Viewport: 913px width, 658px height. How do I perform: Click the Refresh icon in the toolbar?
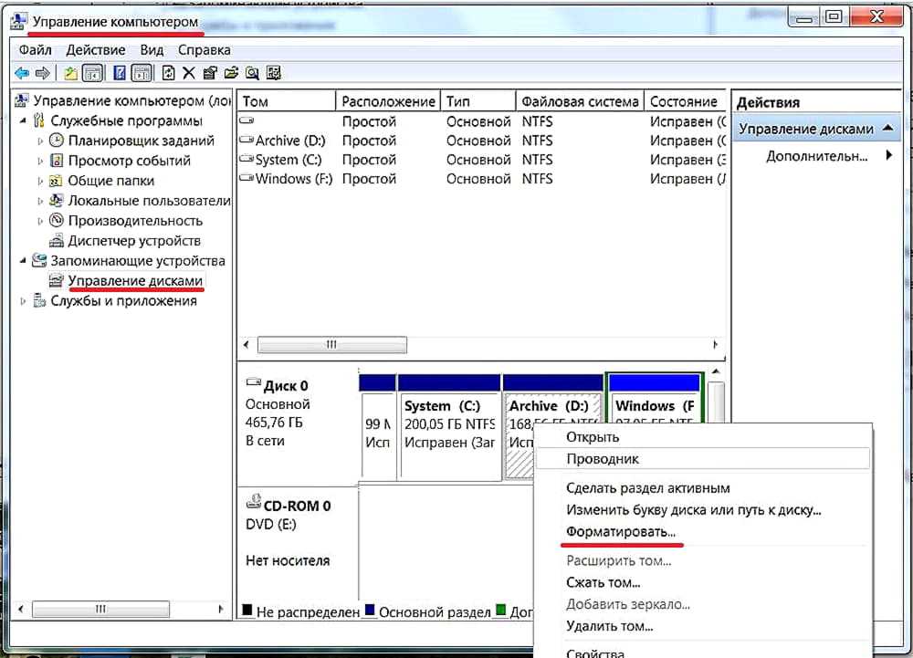click(168, 74)
